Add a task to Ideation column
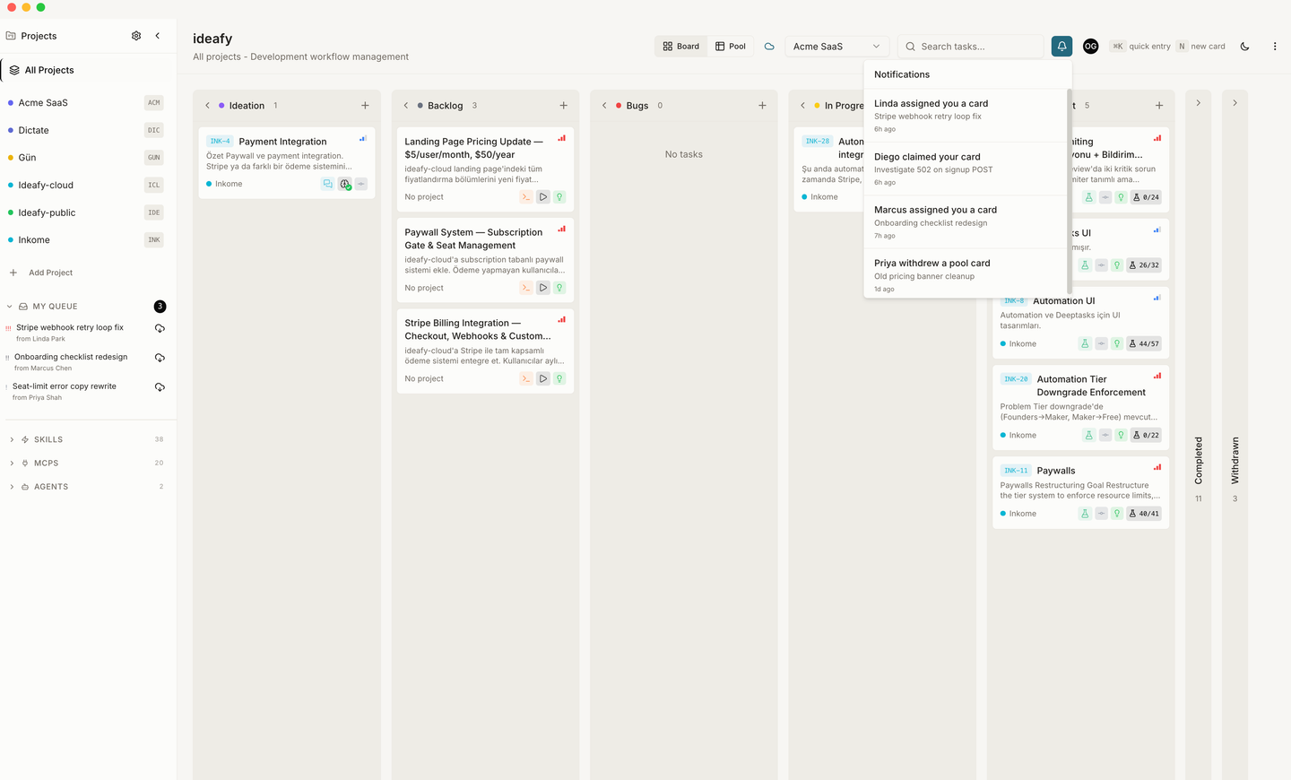Image resolution: width=1291 pixels, height=780 pixels. pyautogui.click(x=365, y=106)
